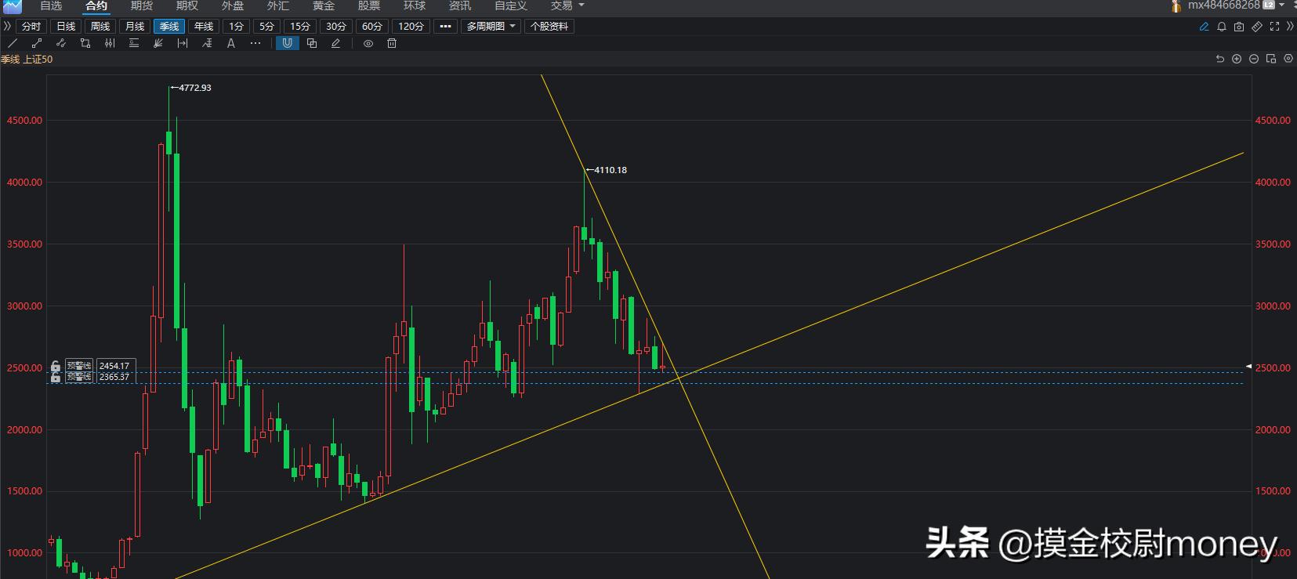This screenshot has height=579, width=1297.
Task: Choose the polyline drawing tool
Action: pyautogui.click(x=61, y=44)
